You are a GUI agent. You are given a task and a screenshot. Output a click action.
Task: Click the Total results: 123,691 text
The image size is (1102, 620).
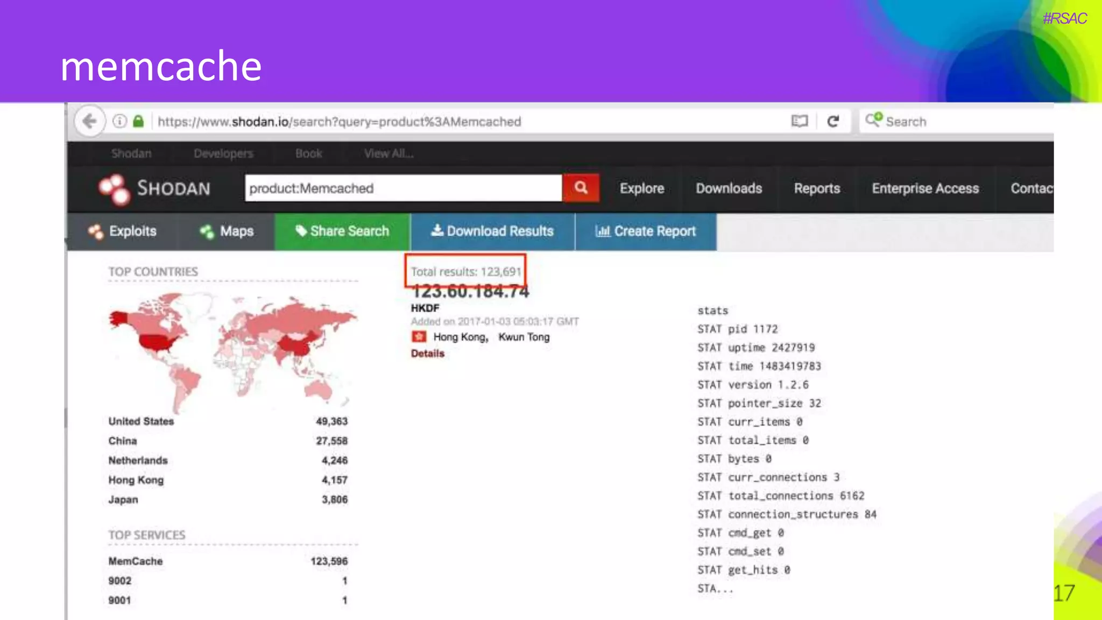(x=466, y=272)
